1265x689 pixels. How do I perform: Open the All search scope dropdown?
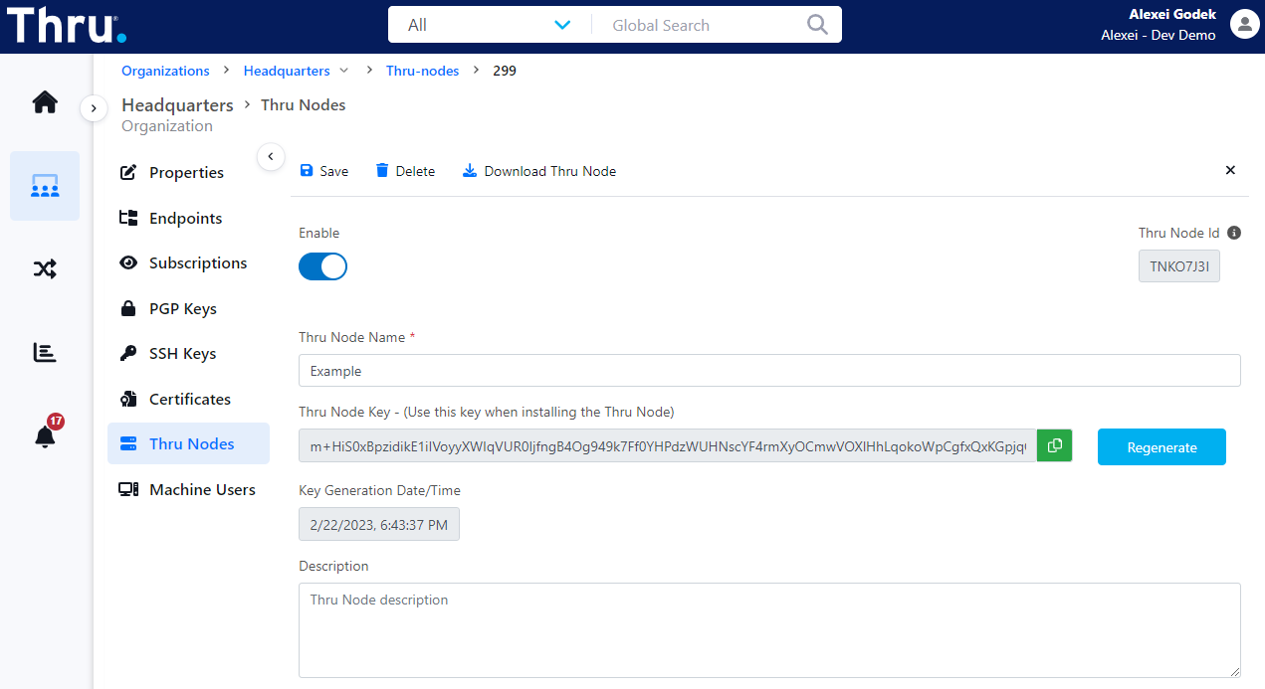click(x=491, y=25)
